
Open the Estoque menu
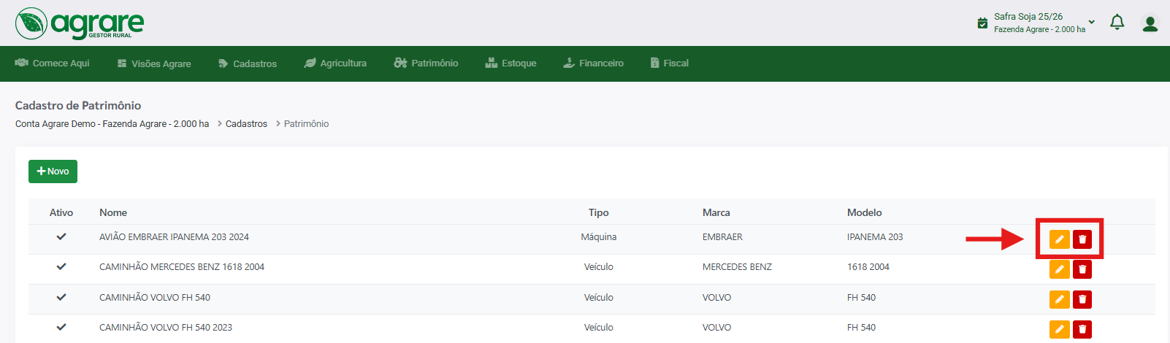pyautogui.click(x=511, y=63)
